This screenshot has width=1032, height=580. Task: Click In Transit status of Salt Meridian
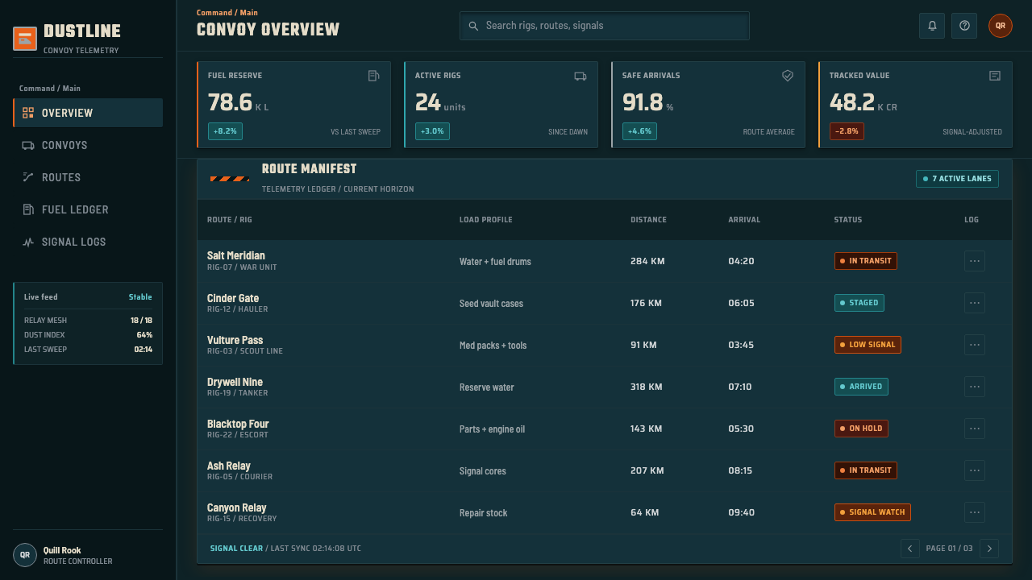866,261
